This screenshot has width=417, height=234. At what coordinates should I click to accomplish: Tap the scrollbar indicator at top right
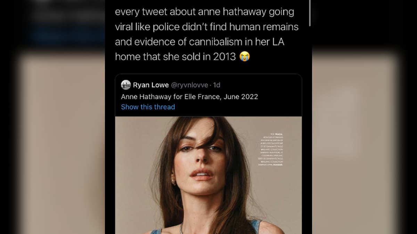pos(309,12)
